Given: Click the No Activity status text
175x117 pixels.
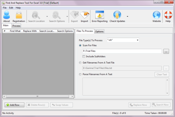Looking at the screenshot, I should click(8, 113).
